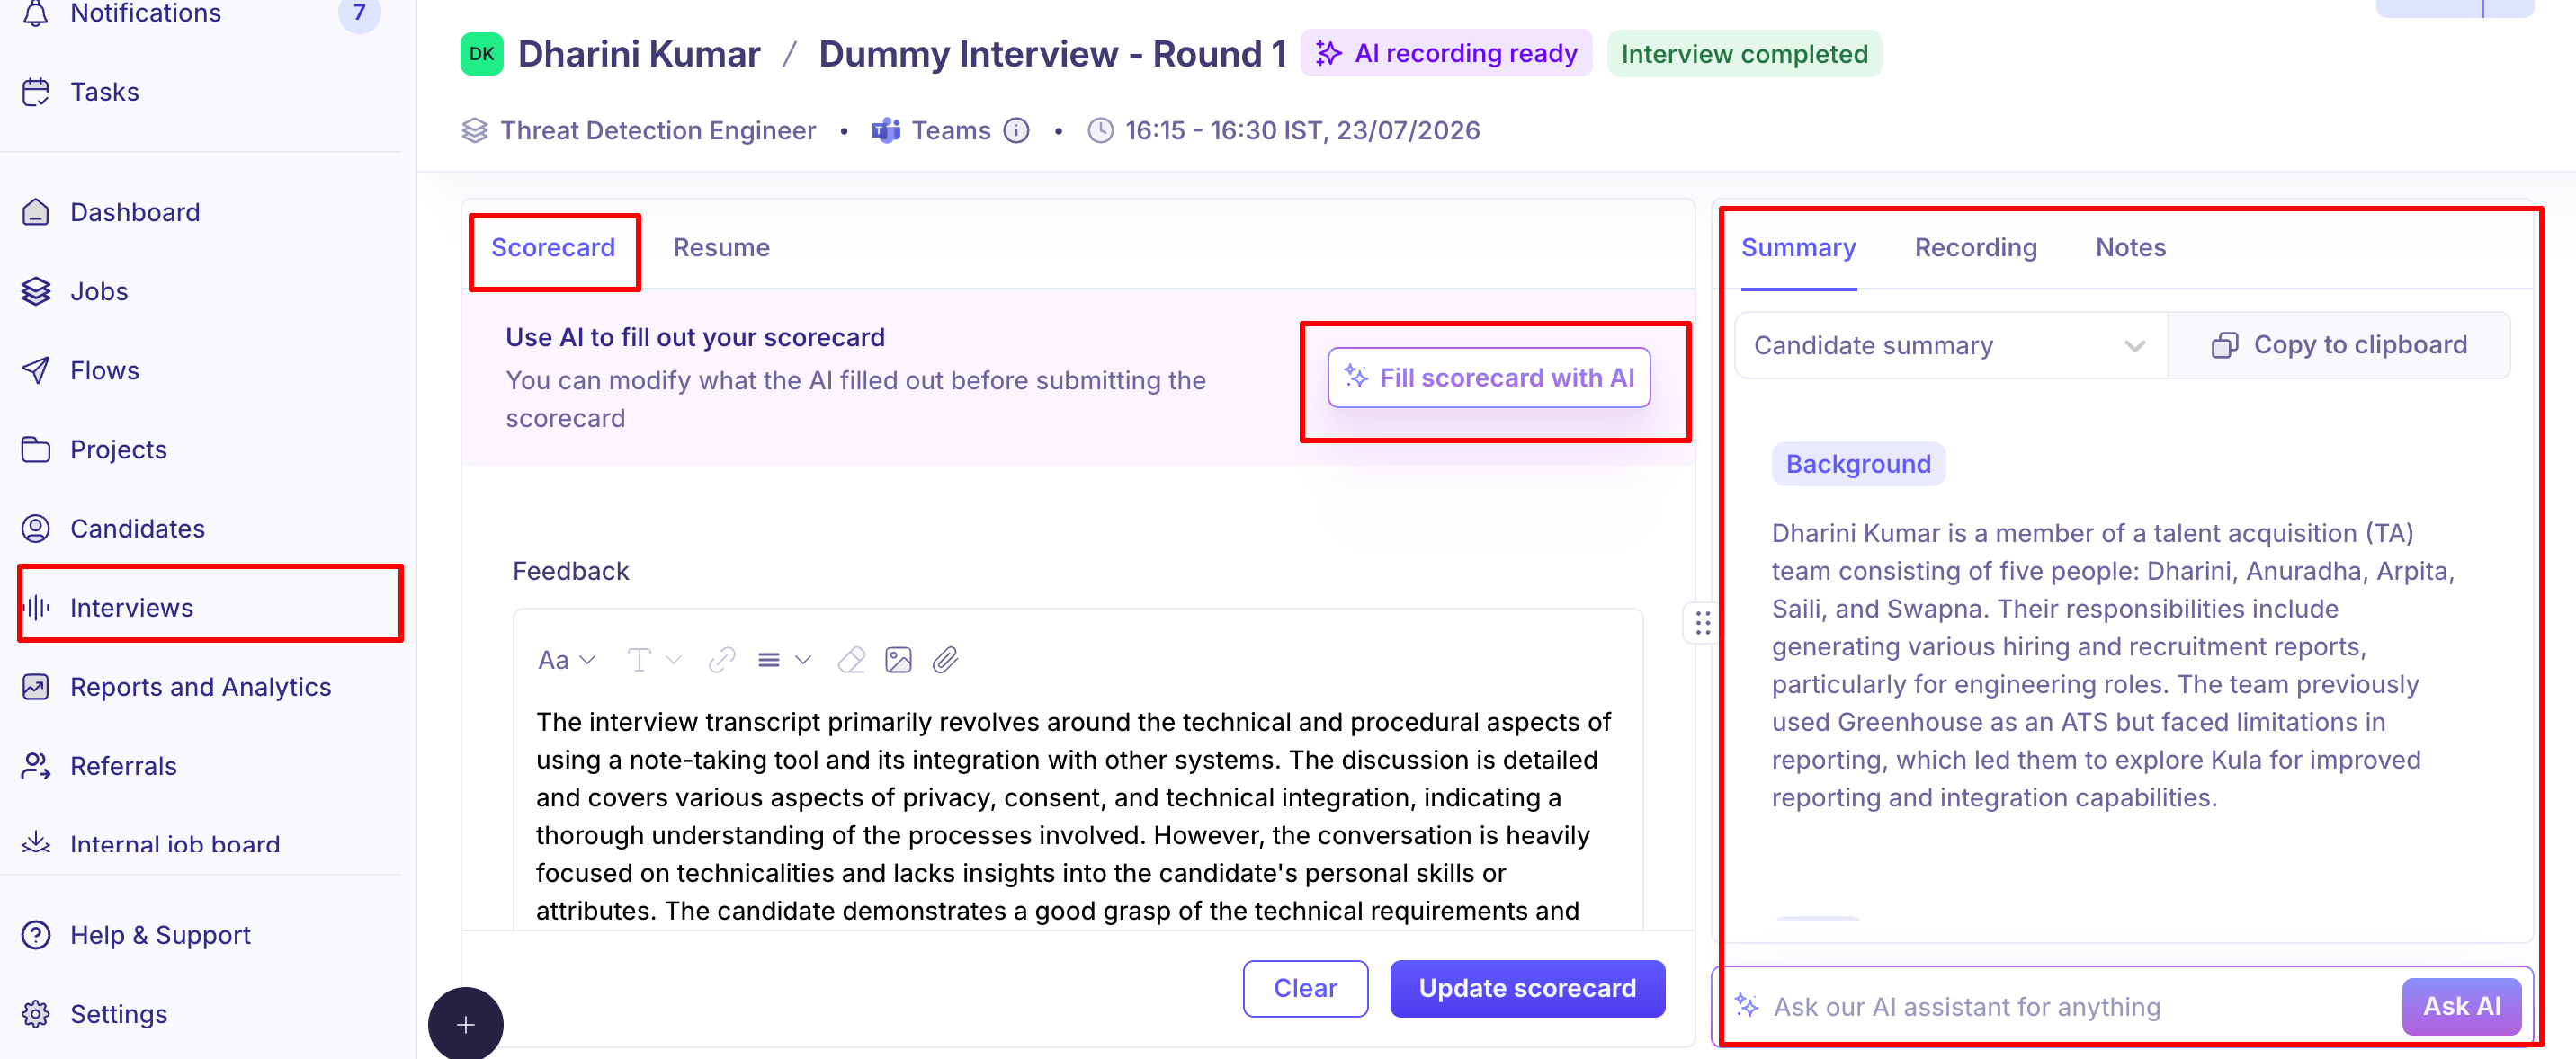
Task: Click the Clear button
Action: 1305,988
